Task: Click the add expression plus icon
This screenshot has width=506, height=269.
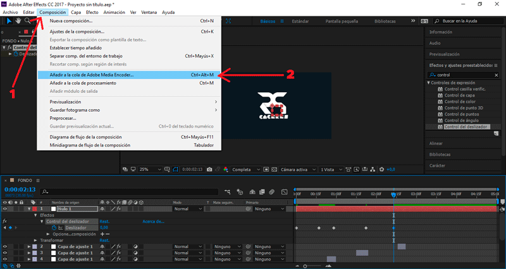Action: (102, 234)
